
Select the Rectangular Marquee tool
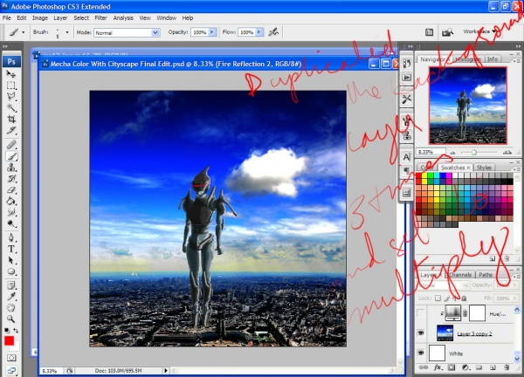click(11, 86)
